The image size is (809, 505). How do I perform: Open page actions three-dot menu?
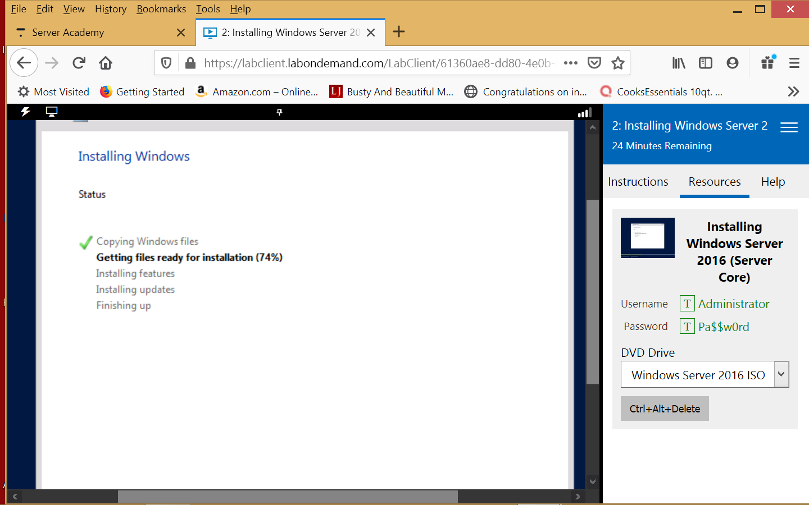tap(571, 63)
